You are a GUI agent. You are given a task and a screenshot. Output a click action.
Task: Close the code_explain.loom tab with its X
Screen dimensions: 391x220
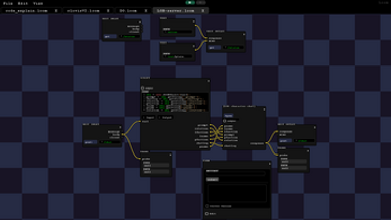click(x=56, y=10)
